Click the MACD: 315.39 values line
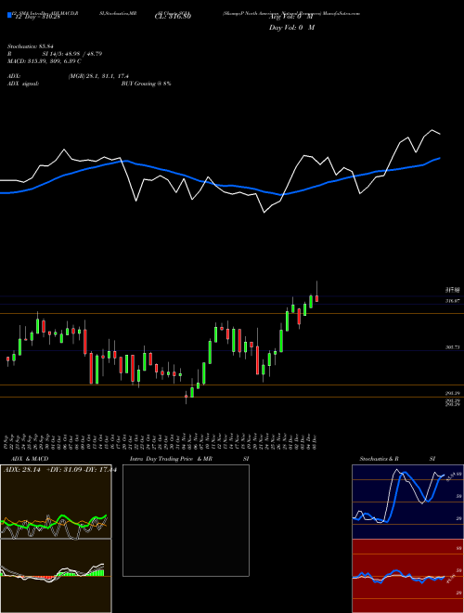The width and height of the screenshot is (464, 613). pos(45,61)
